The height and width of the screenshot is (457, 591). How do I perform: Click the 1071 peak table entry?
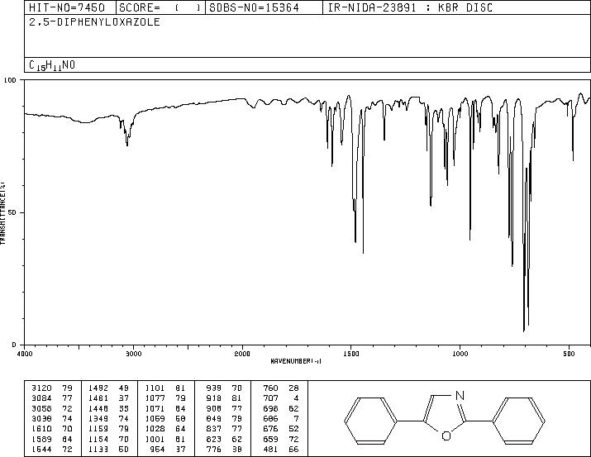pos(165,408)
